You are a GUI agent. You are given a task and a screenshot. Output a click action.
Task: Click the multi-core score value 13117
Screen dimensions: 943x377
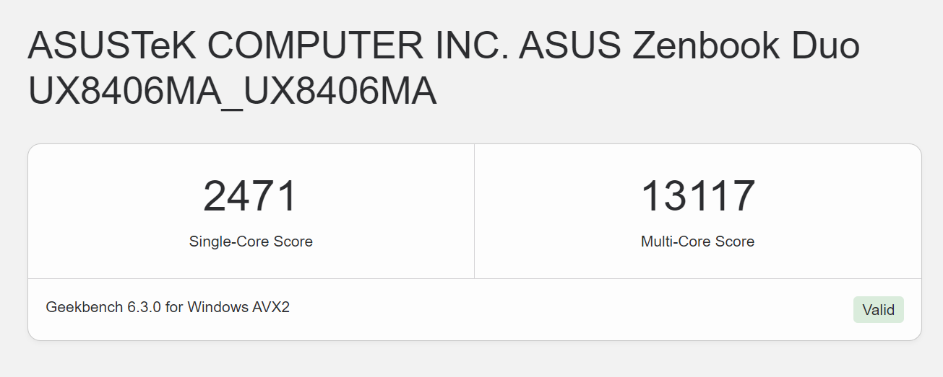tap(698, 196)
